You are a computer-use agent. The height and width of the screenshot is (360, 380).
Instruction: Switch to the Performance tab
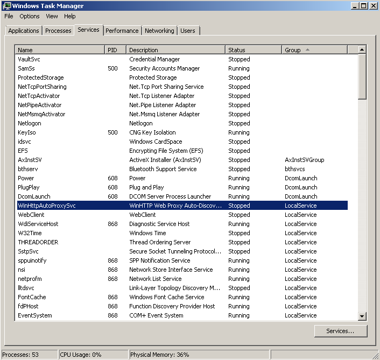(x=122, y=31)
